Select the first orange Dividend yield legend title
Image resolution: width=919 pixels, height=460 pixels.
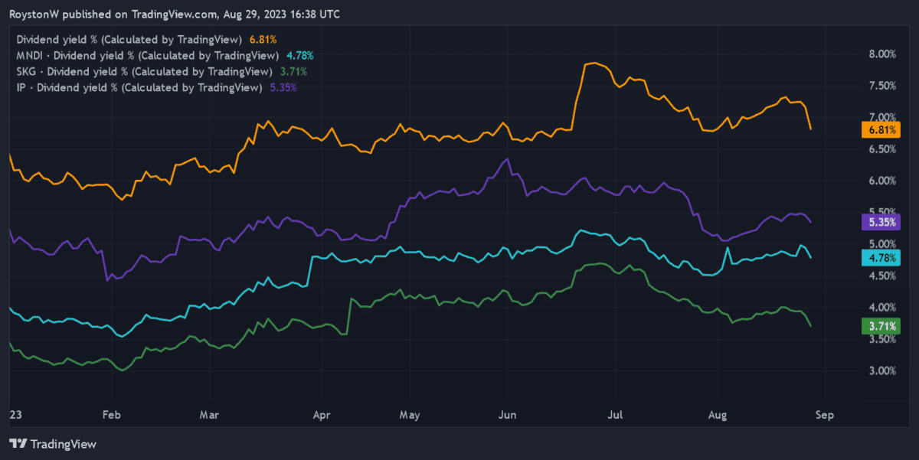129,39
